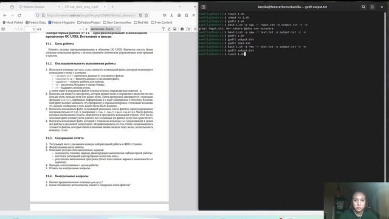The height and width of the screenshot is (219, 389).
Task: Open the PDF viewer tools chevron menu
Action: pos(194,29)
